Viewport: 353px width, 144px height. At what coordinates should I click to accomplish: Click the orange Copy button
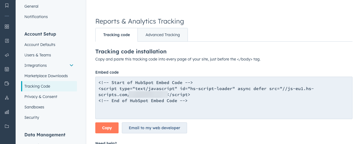[x=107, y=128]
